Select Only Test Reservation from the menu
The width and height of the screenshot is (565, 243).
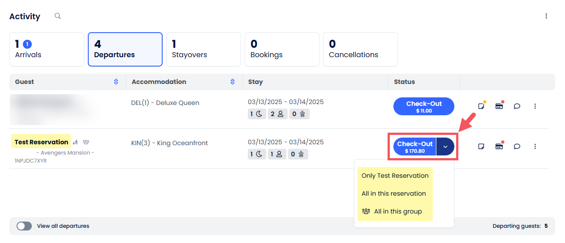pos(395,176)
